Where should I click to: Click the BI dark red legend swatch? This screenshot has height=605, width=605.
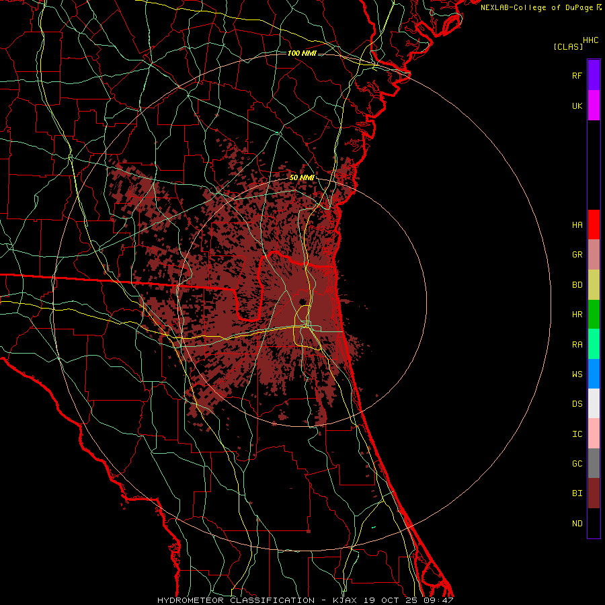[x=594, y=493]
